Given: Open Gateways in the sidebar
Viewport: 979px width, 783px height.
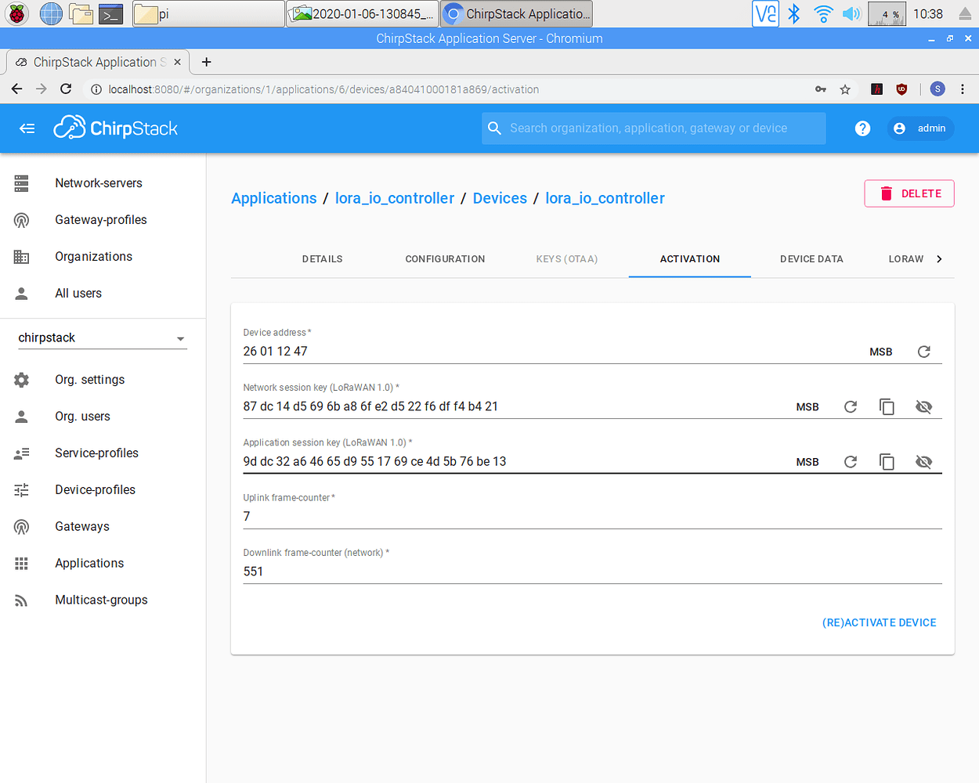Looking at the screenshot, I should coord(82,527).
